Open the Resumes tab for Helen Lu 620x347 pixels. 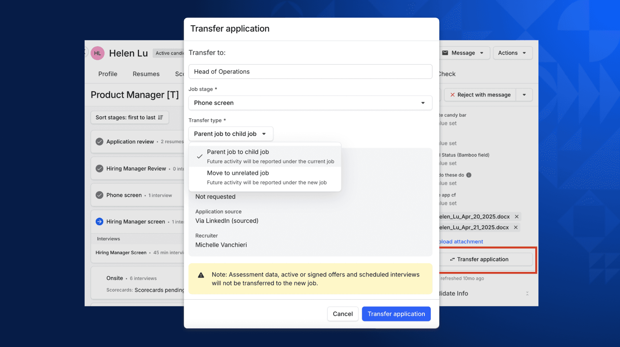[146, 74]
